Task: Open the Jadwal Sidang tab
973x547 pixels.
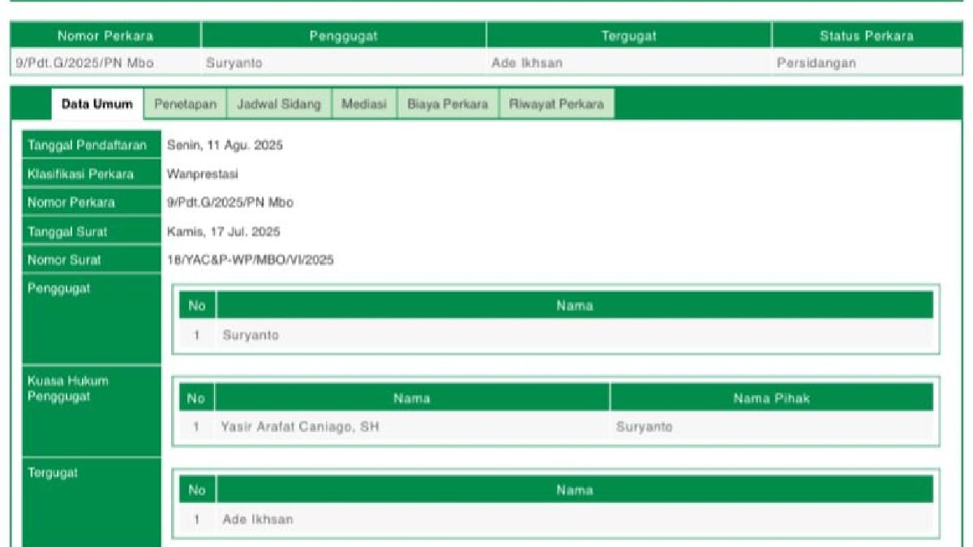Action: point(279,105)
